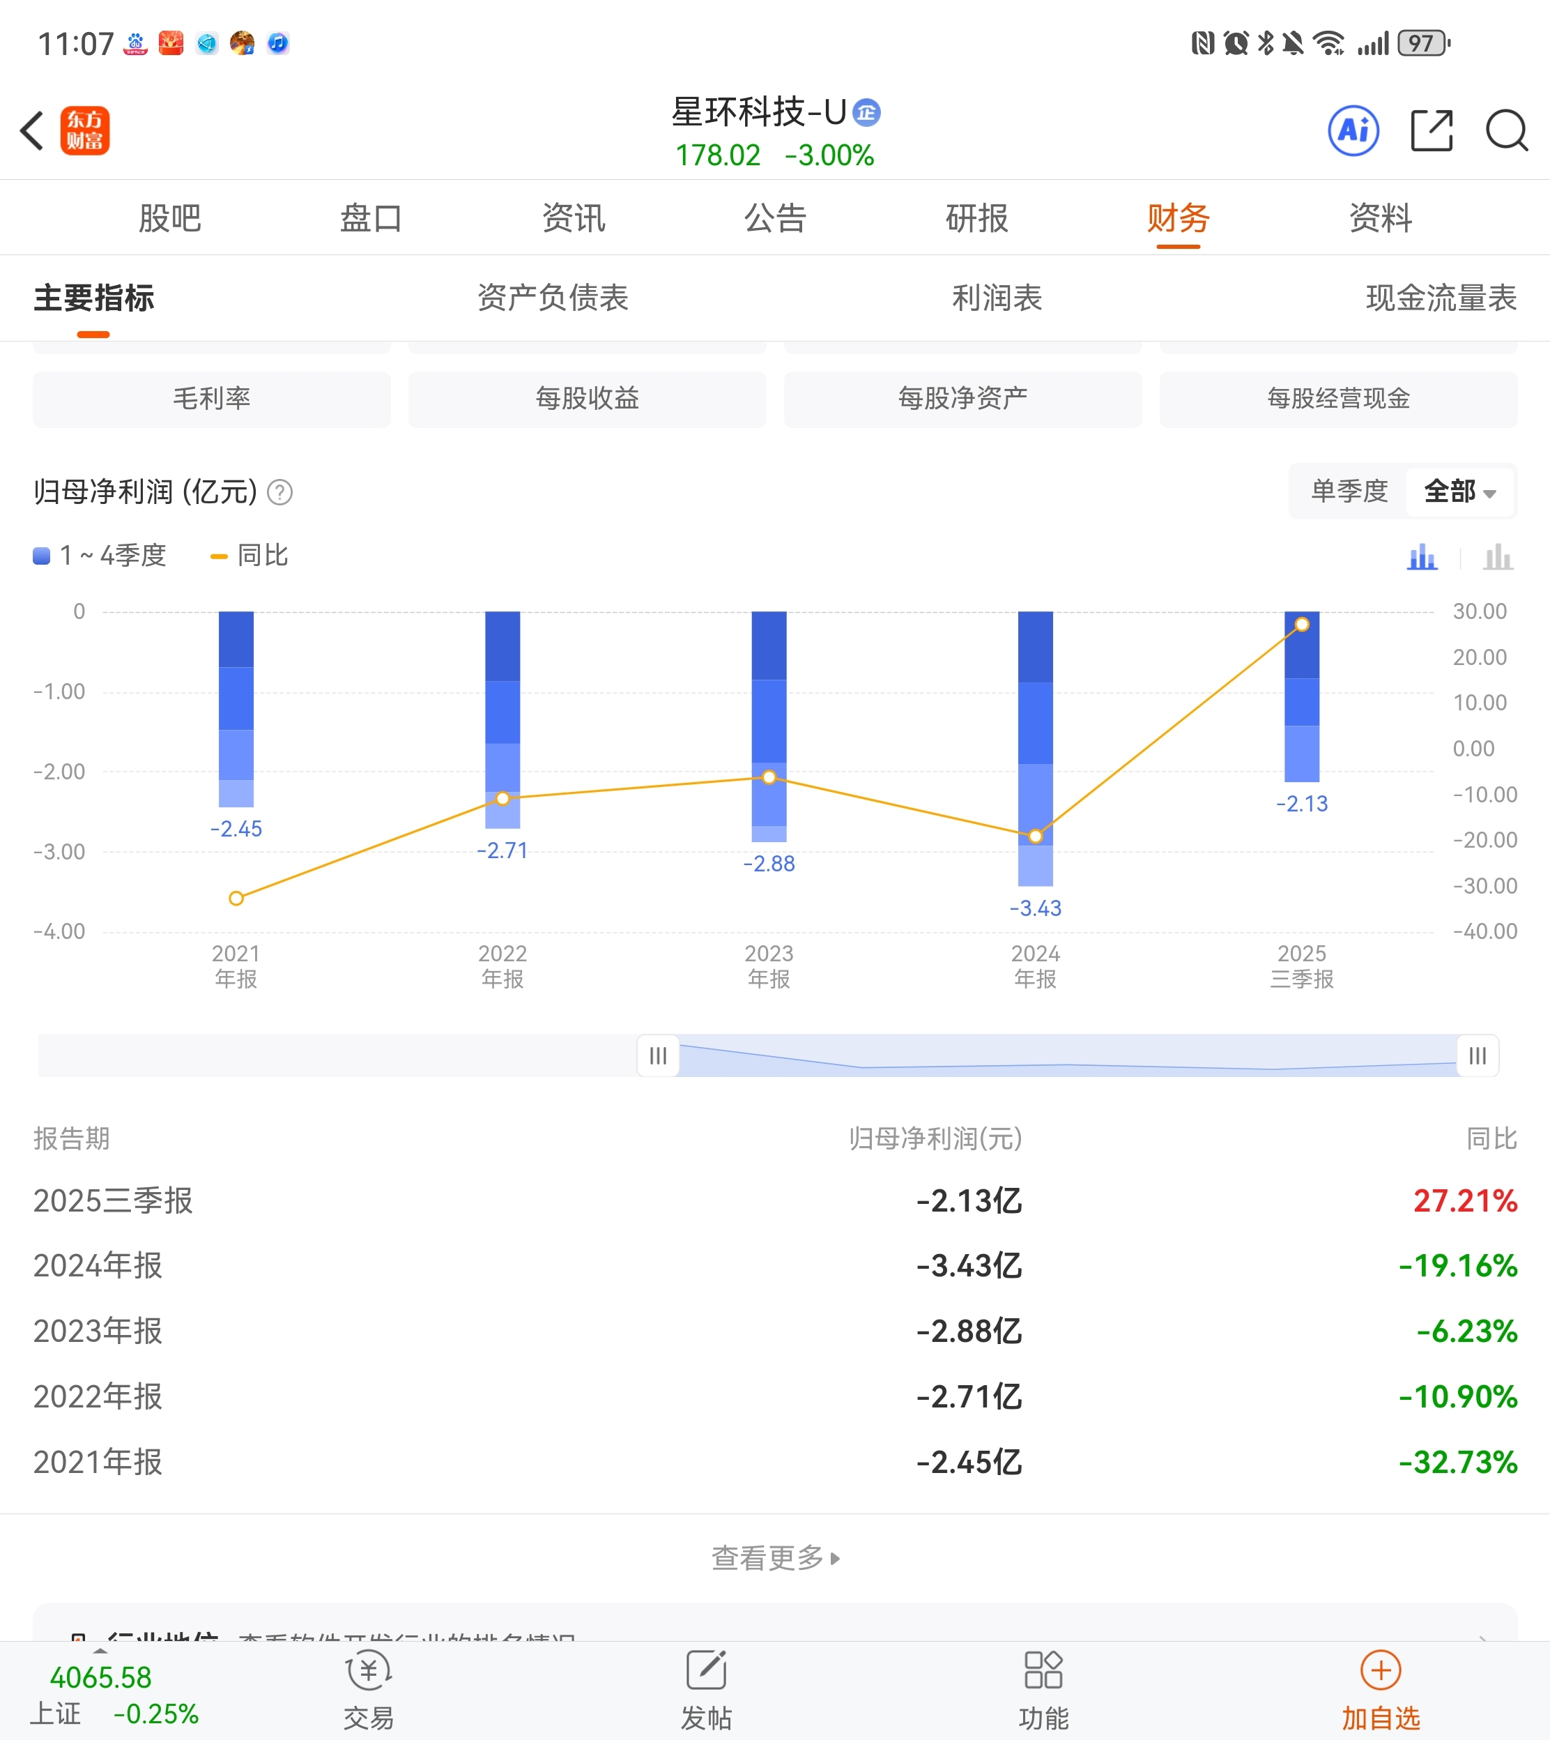Select the gray grouped bar chart icon
The width and height of the screenshot is (1550, 1740).
pyautogui.click(x=1497, y=558)
